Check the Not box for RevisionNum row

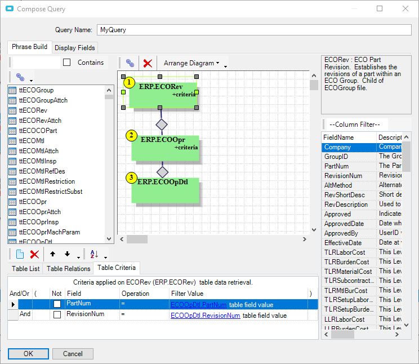[57, 315]
